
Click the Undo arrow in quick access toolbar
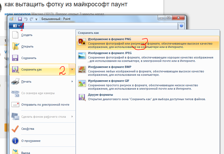tap(26, 19)
